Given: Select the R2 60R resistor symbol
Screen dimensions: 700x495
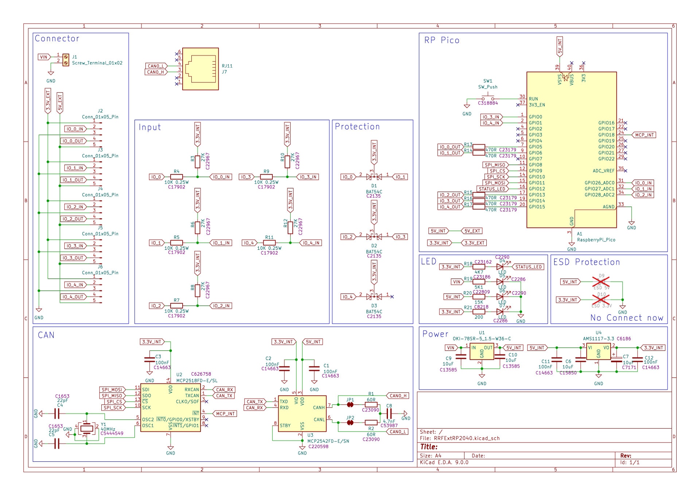Looking at the screenshot, I should [x=371, y=422].
